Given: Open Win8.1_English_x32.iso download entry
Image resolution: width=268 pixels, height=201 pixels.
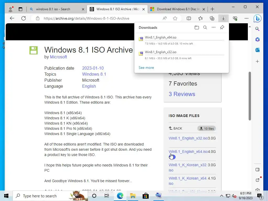Looking at the screenshot, I should pos(182,55).
